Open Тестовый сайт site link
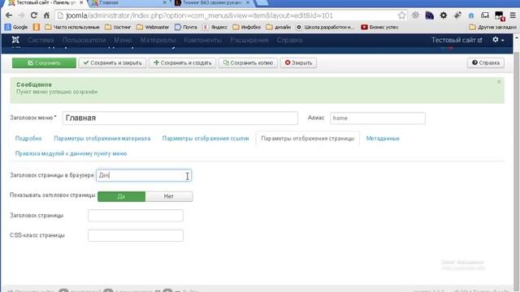This screenshot has width=520, height=292. point(457,40)
